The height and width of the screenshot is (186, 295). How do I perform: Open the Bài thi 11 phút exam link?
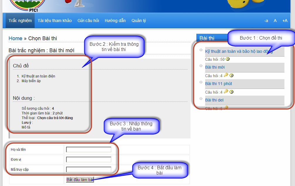pos(218,84)
